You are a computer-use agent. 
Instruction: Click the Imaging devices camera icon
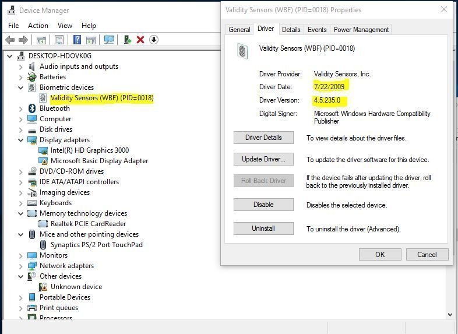point(32,192)
